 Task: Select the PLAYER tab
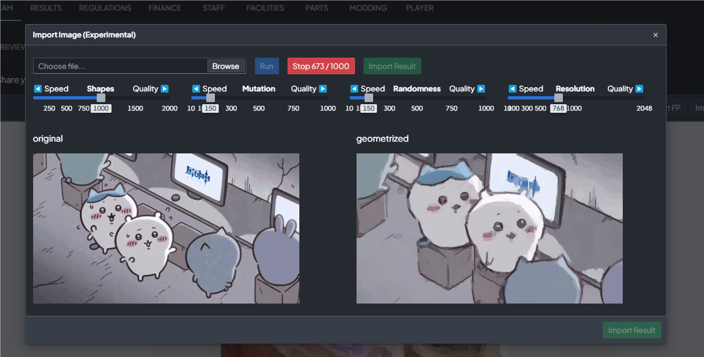point(420,8)
